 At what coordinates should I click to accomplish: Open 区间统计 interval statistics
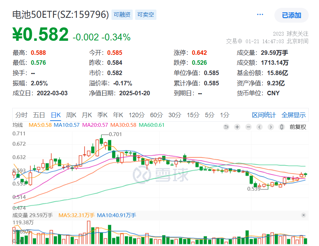coord(263,115)
